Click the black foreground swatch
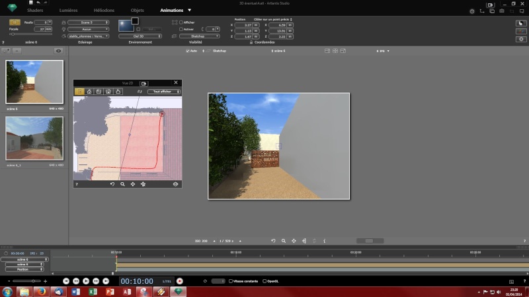This screenshot has width=529, height=297. click(x=135, y=21)
